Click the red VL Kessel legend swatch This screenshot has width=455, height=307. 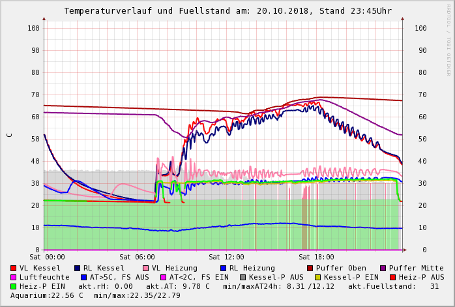[x=14, y=268]
